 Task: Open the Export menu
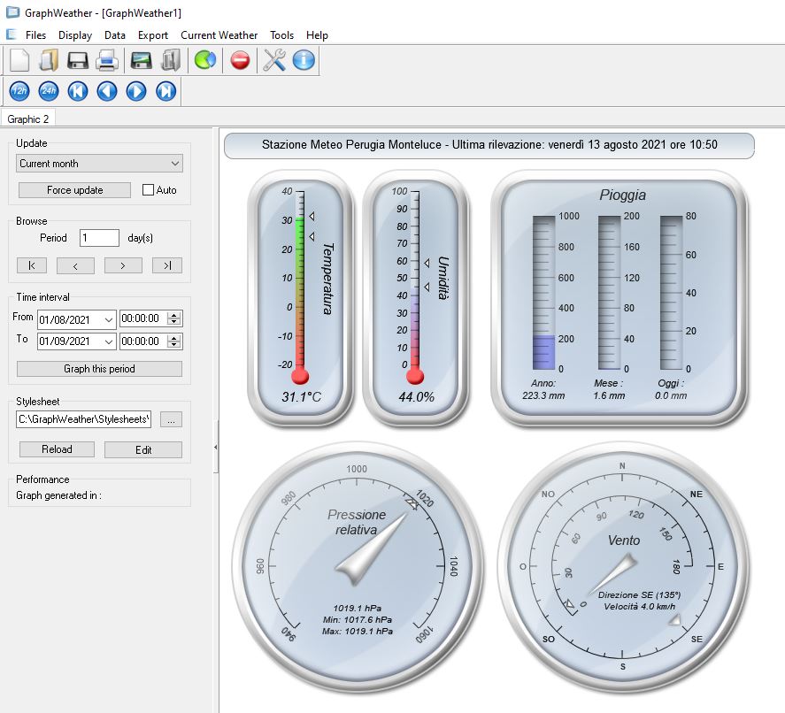coord(153,35)
